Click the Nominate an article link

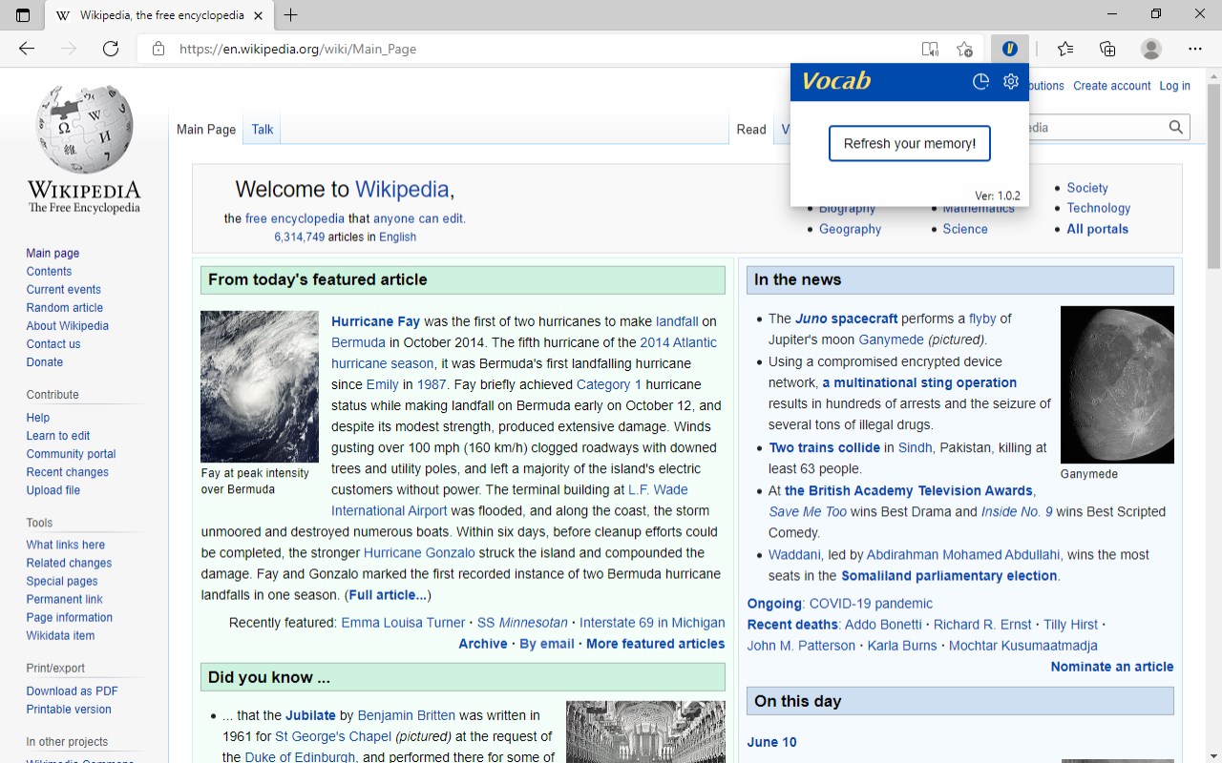coord(1112,667)
